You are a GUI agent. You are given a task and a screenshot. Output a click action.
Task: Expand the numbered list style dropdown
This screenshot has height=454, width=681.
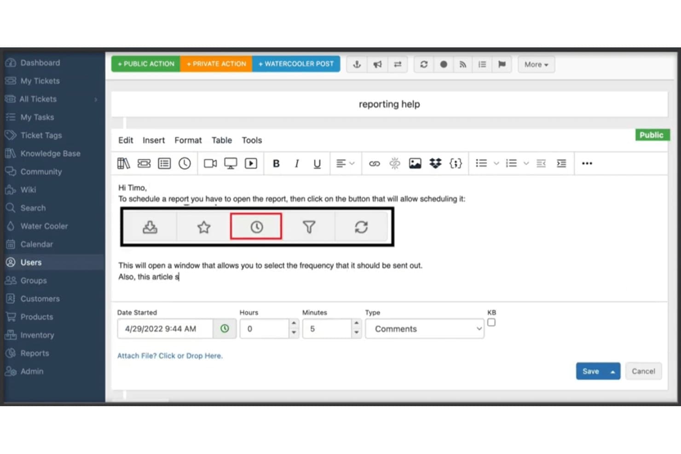[526, 163]
